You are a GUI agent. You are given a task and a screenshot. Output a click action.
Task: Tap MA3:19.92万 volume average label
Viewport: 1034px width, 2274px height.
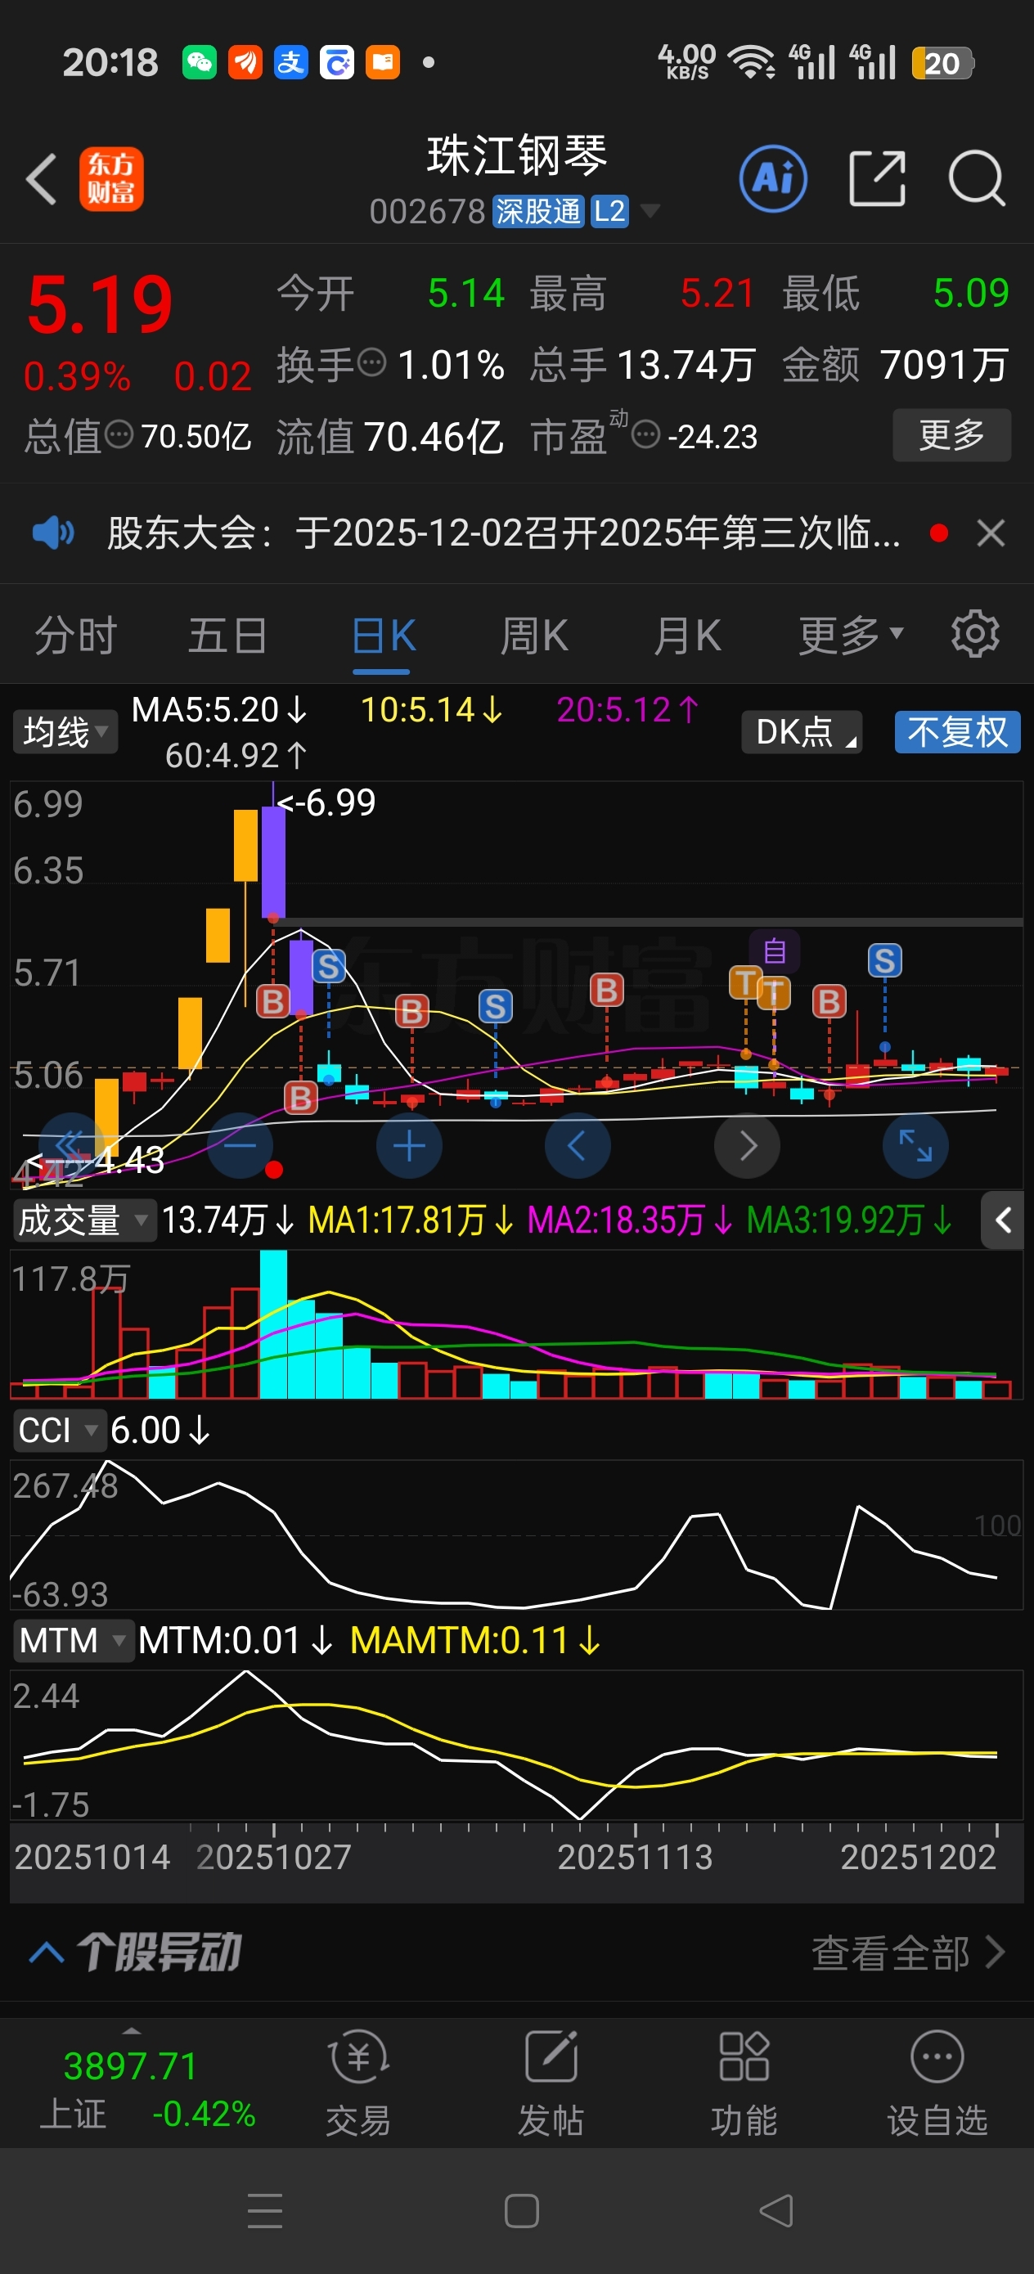pyautogui.click(x=849, y=1220)
